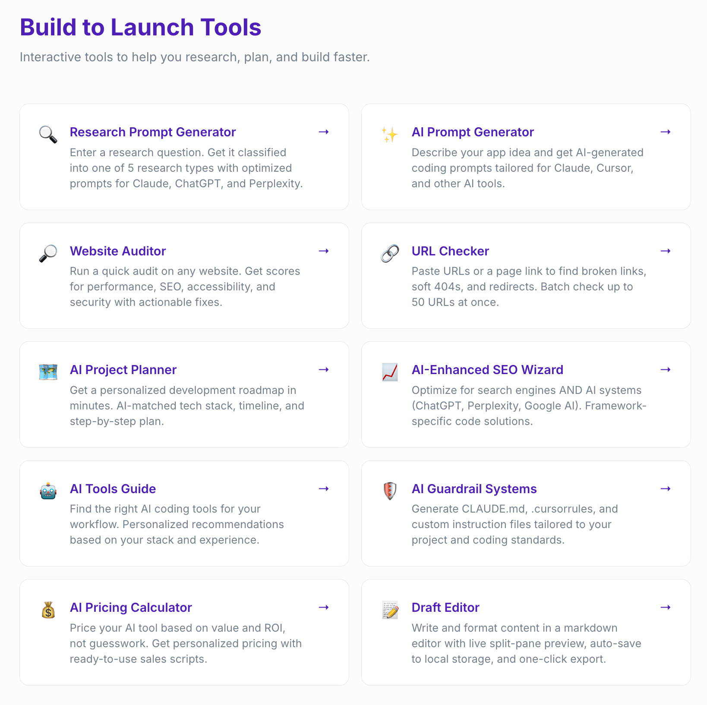This screenshot has height=705, width=707.
Task: Open the AI Prompt Generator title link
Action: click(x=473, y=132)
